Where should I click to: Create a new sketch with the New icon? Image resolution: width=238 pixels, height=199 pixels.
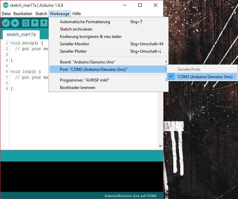[x=26, y=23]
